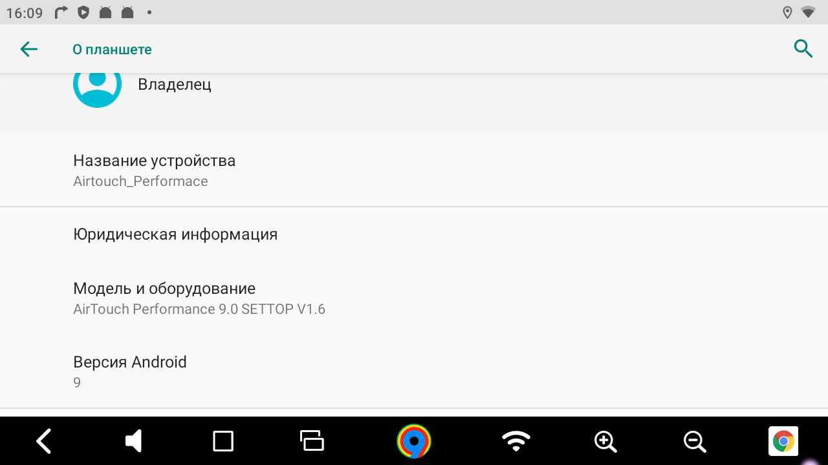
Task: Open Название устройства setting
Action: pyautogui.click(x=414, y=170)
